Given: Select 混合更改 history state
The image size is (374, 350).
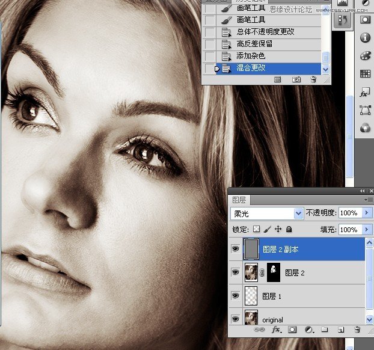Looking at the screenshot, I should 268,69.
